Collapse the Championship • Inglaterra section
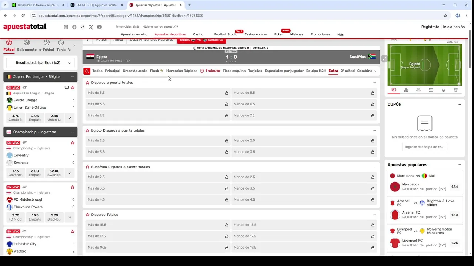The width and height of the screenshot is (474, 266). click(73, 132)
